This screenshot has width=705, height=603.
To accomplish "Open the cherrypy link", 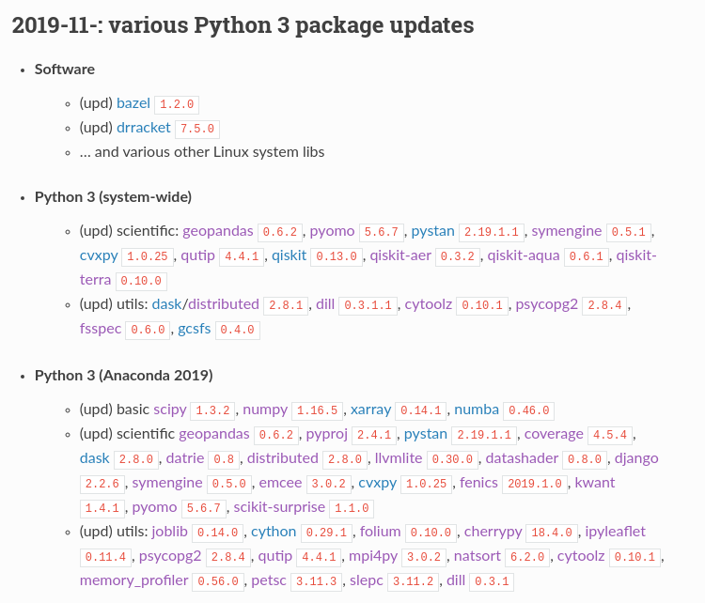I will tap(493, 531).
